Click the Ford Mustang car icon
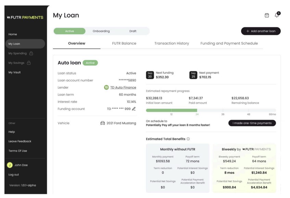The height and width of the screenshot is (198, 290). point(102,123)
